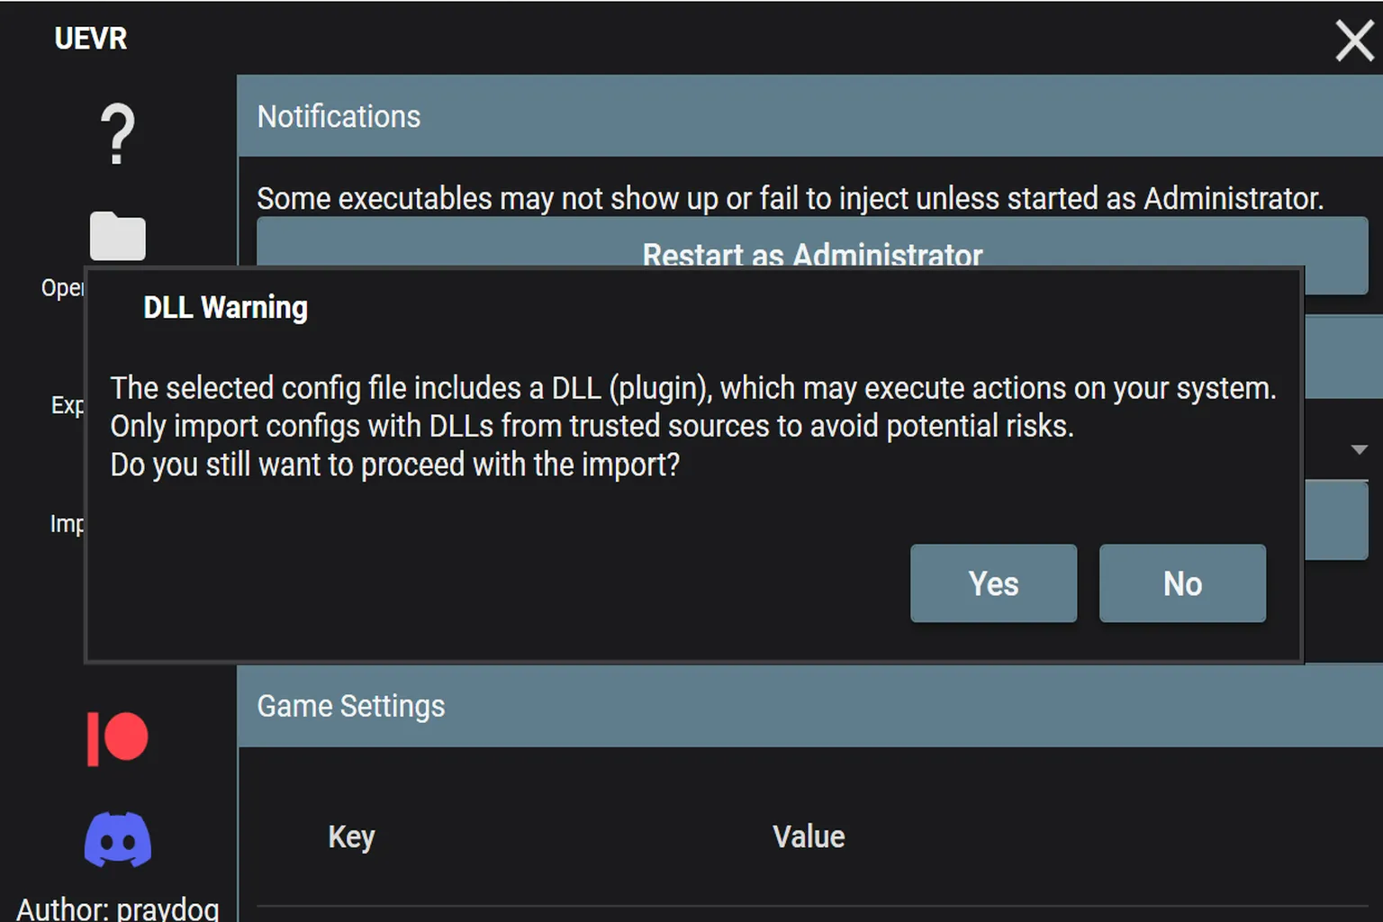
Task: Select the partially hidden Import label
Action: pyautogui.click(x=67, y=524)
